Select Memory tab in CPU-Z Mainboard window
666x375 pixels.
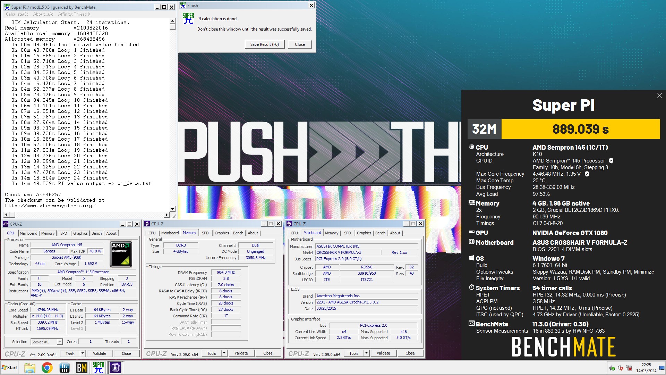click(x=332, y=233)
